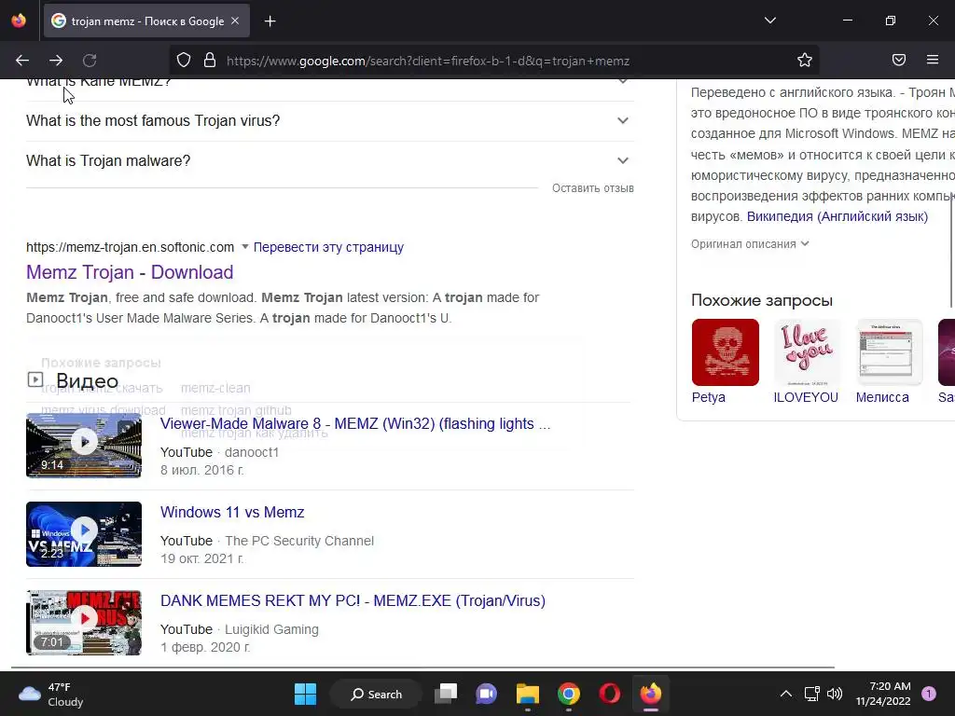The width and height of the screenshot is (955, 716).
Task: Open network status tray icon
Action: pos(812,694)
